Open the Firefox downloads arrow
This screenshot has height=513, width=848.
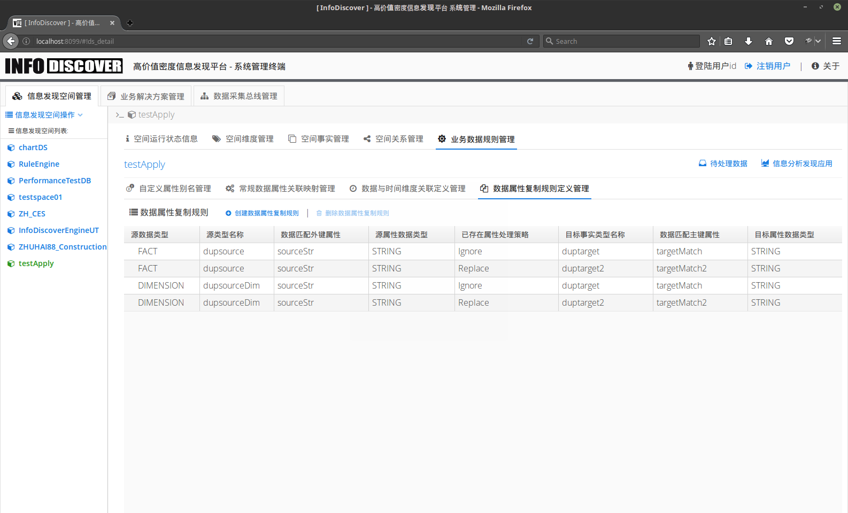[749, 41]
